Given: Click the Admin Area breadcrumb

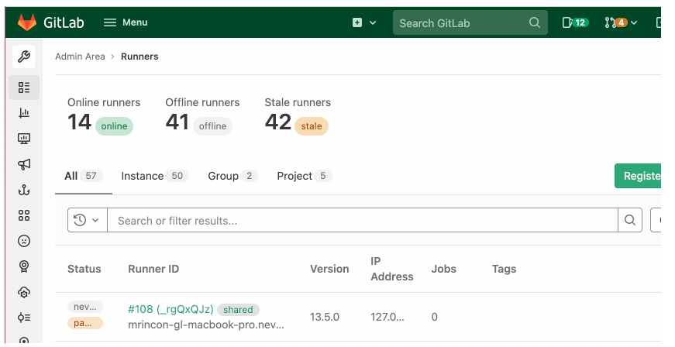Looking at the screenshot, I should click(80, 57).
